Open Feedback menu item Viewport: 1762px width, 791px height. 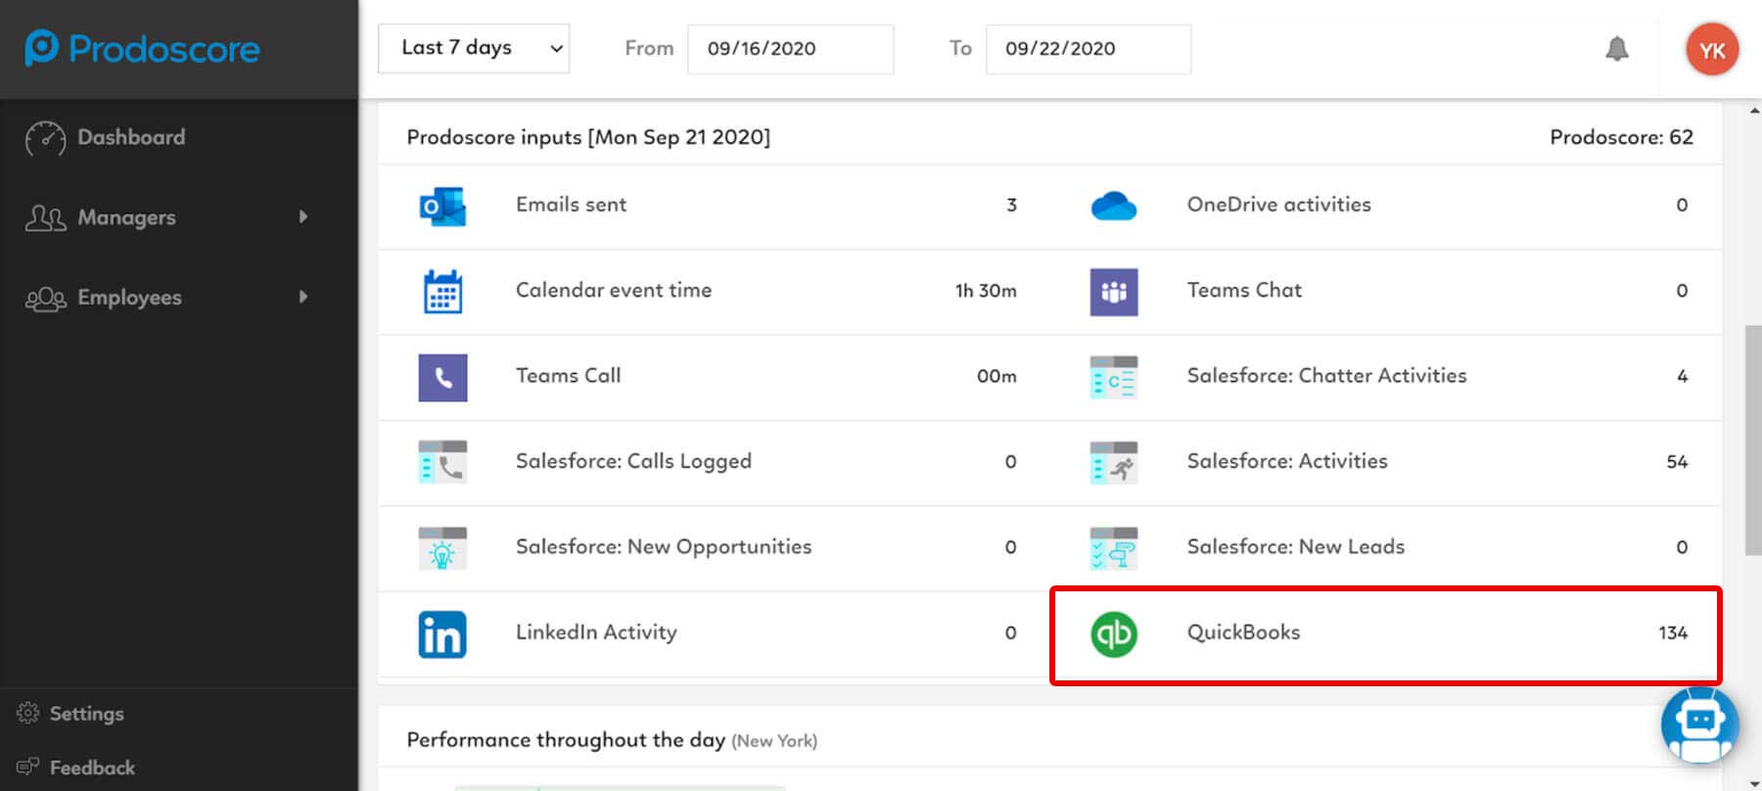[92, 768]
